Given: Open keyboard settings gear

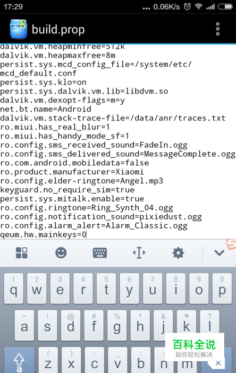Looking at the screenshot, I should click(x=178, y=253).
